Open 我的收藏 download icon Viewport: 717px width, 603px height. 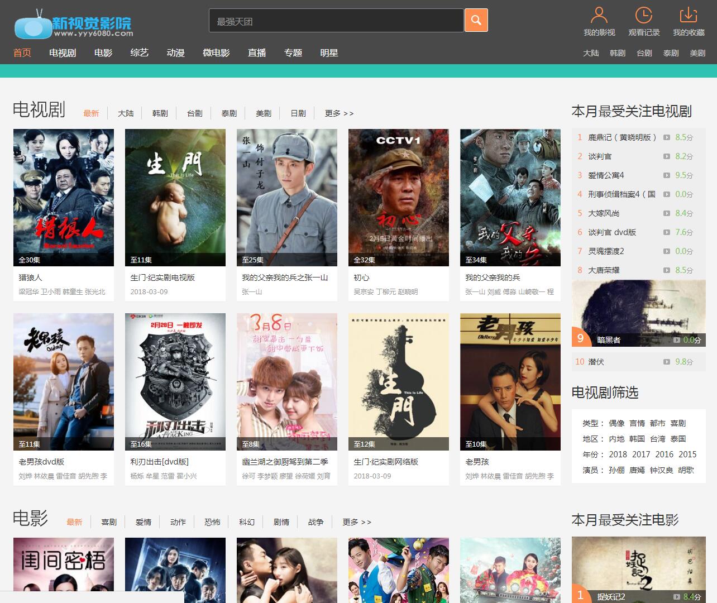[x=689, y=15]
